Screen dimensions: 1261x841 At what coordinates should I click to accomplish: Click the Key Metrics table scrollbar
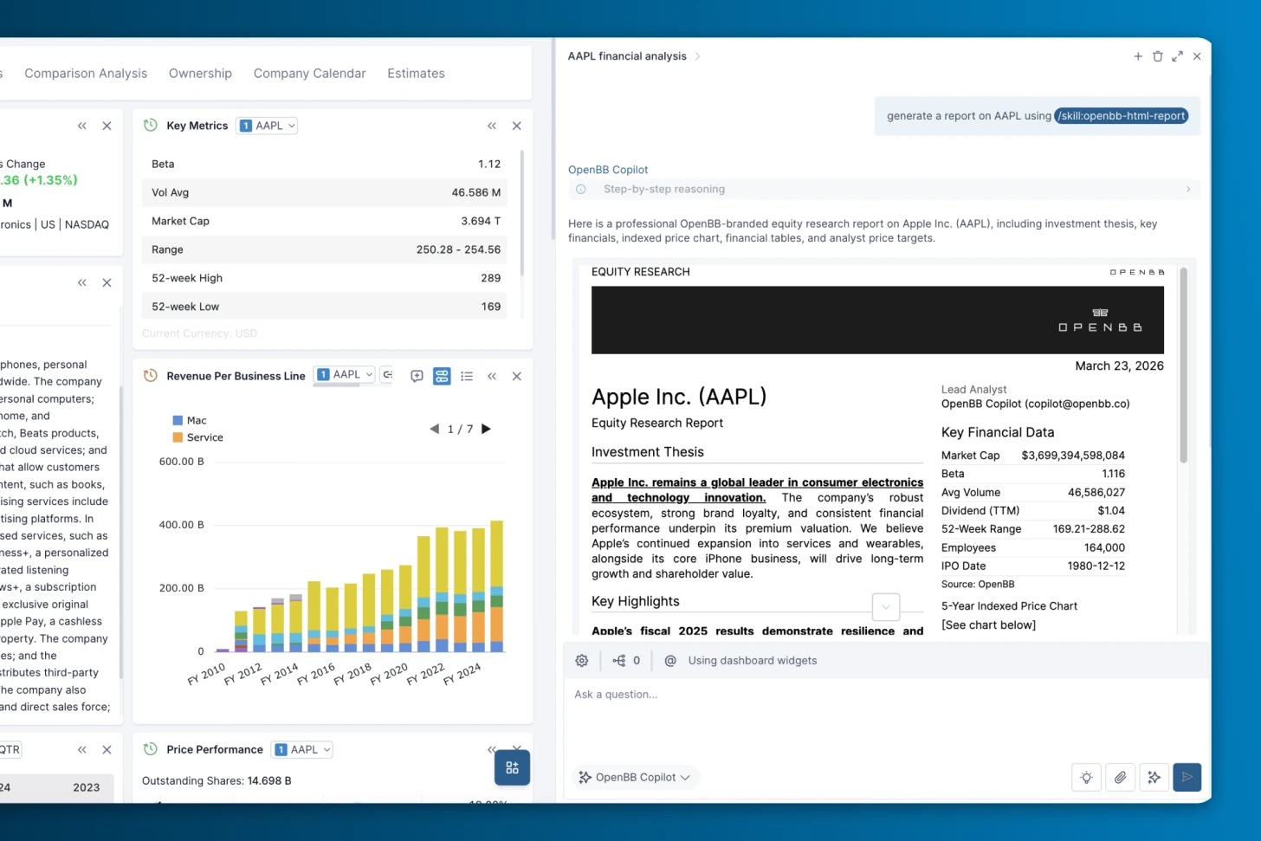[x=521, y=212]
